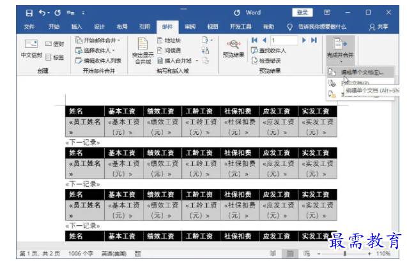Insert an 地址块 address block
Image resolution: width=407 pixels, height=261 pixels.
pyautogui.click(x=169, y=40)
